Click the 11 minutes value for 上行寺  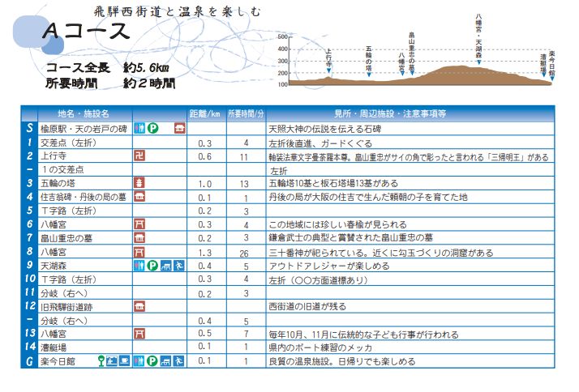point(244,157)
